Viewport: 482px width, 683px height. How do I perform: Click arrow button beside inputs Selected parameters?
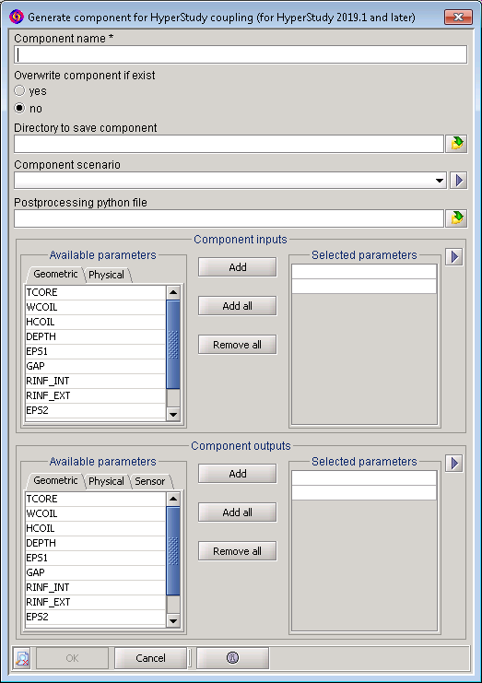tap(454, 256)
